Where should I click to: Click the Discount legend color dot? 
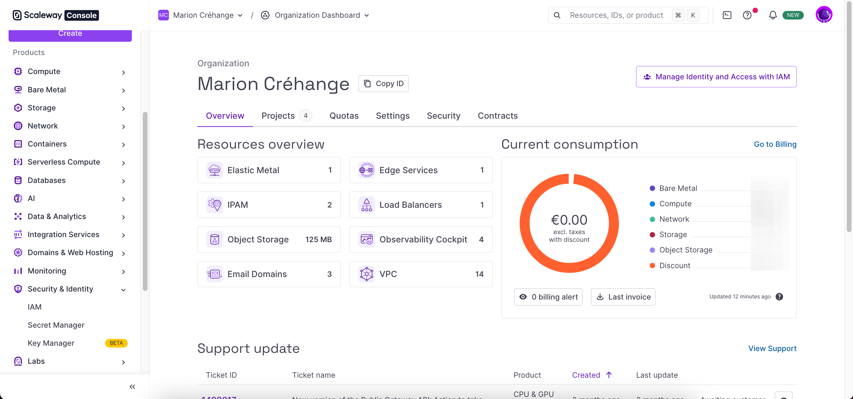click(652, 265)
